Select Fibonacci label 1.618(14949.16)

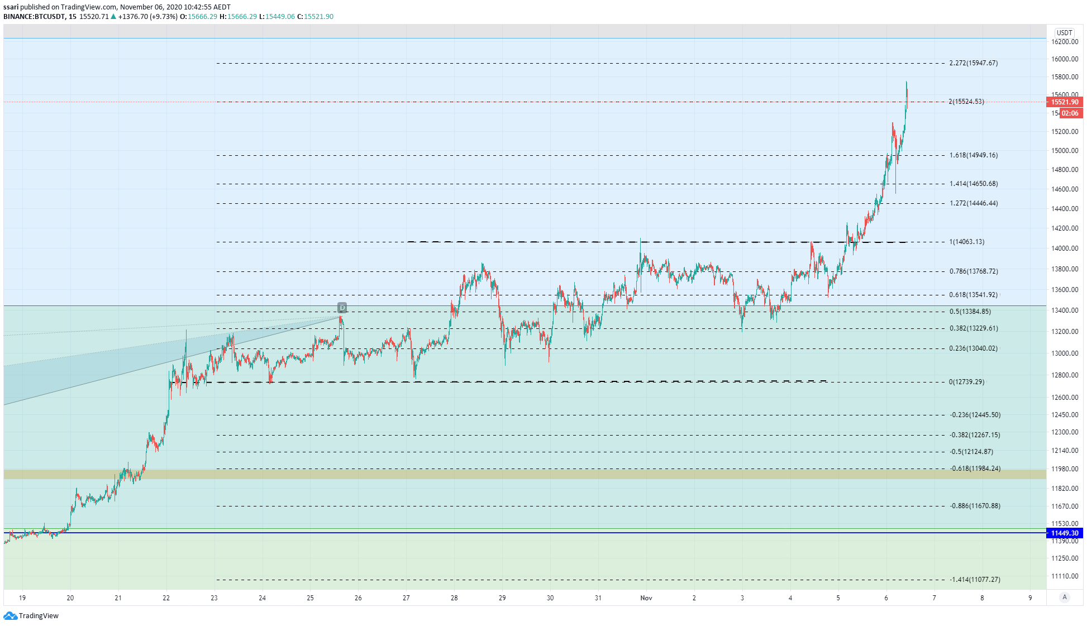tap(974, 155)
